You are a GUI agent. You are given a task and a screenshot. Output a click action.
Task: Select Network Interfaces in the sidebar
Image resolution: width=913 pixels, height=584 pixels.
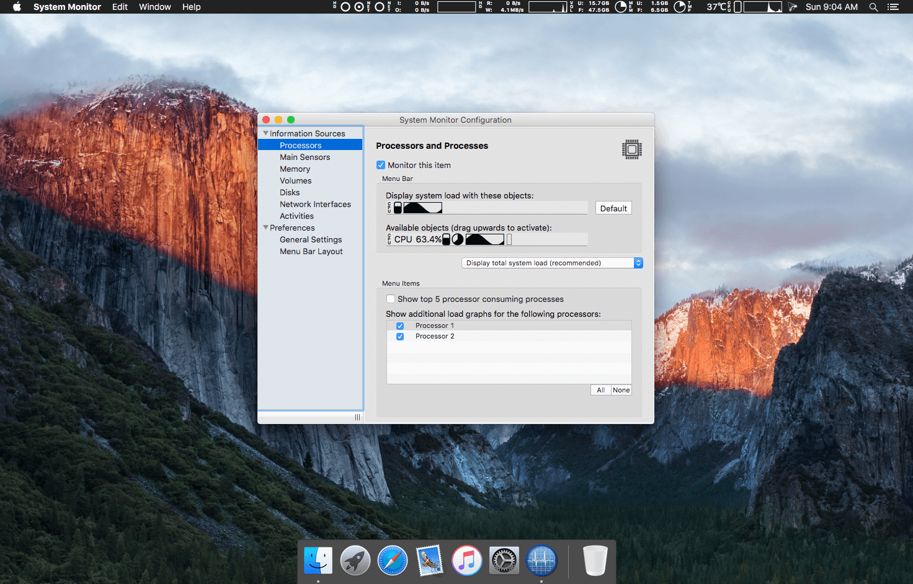[315, 204]
